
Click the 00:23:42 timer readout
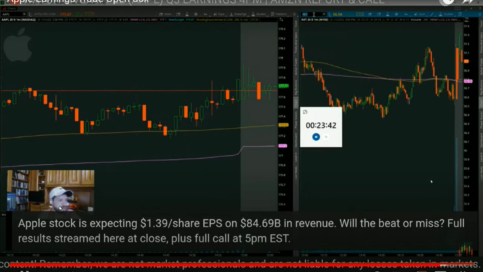[321, 125]
